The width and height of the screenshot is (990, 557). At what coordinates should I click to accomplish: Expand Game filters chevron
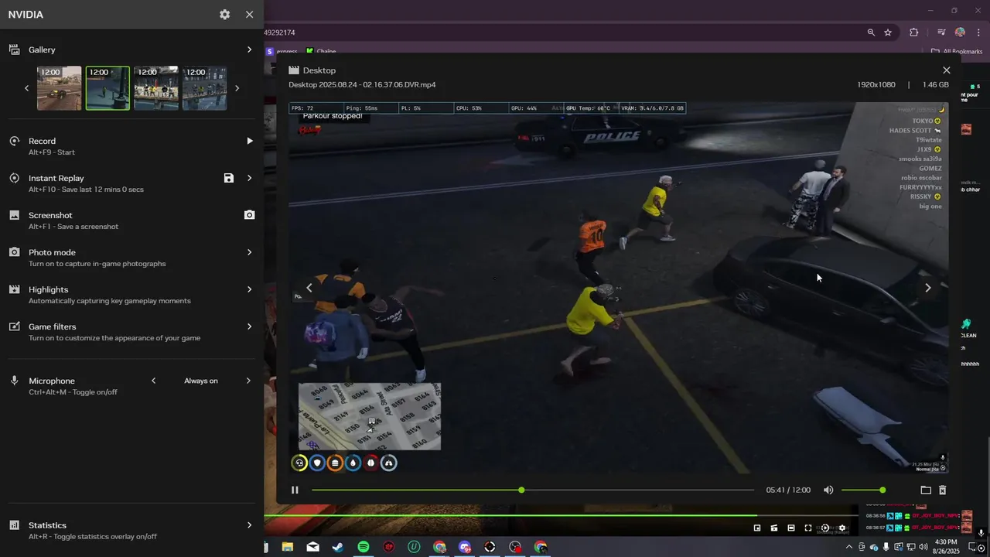click(x=249, y=326)
